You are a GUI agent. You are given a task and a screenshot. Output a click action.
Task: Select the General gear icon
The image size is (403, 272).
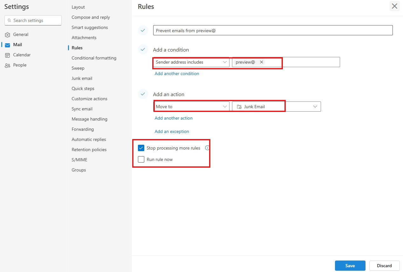pos(7,34)
